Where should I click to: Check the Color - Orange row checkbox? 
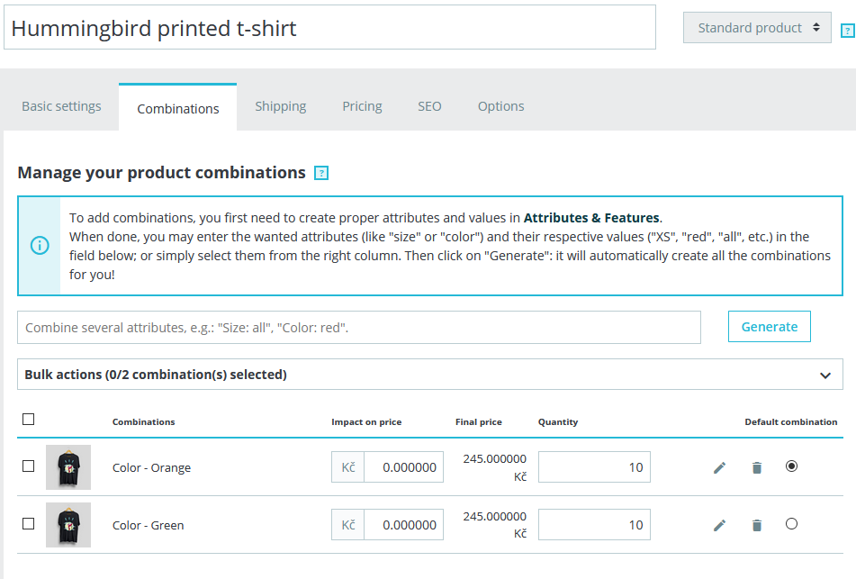tap(29, 466)
